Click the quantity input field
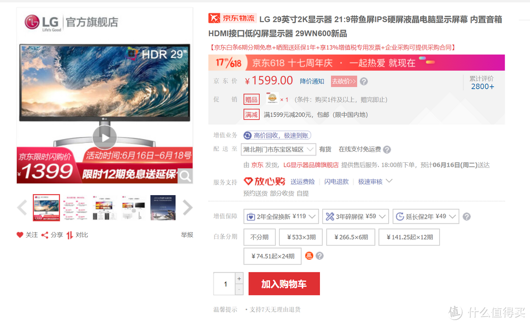 [224, 284]
